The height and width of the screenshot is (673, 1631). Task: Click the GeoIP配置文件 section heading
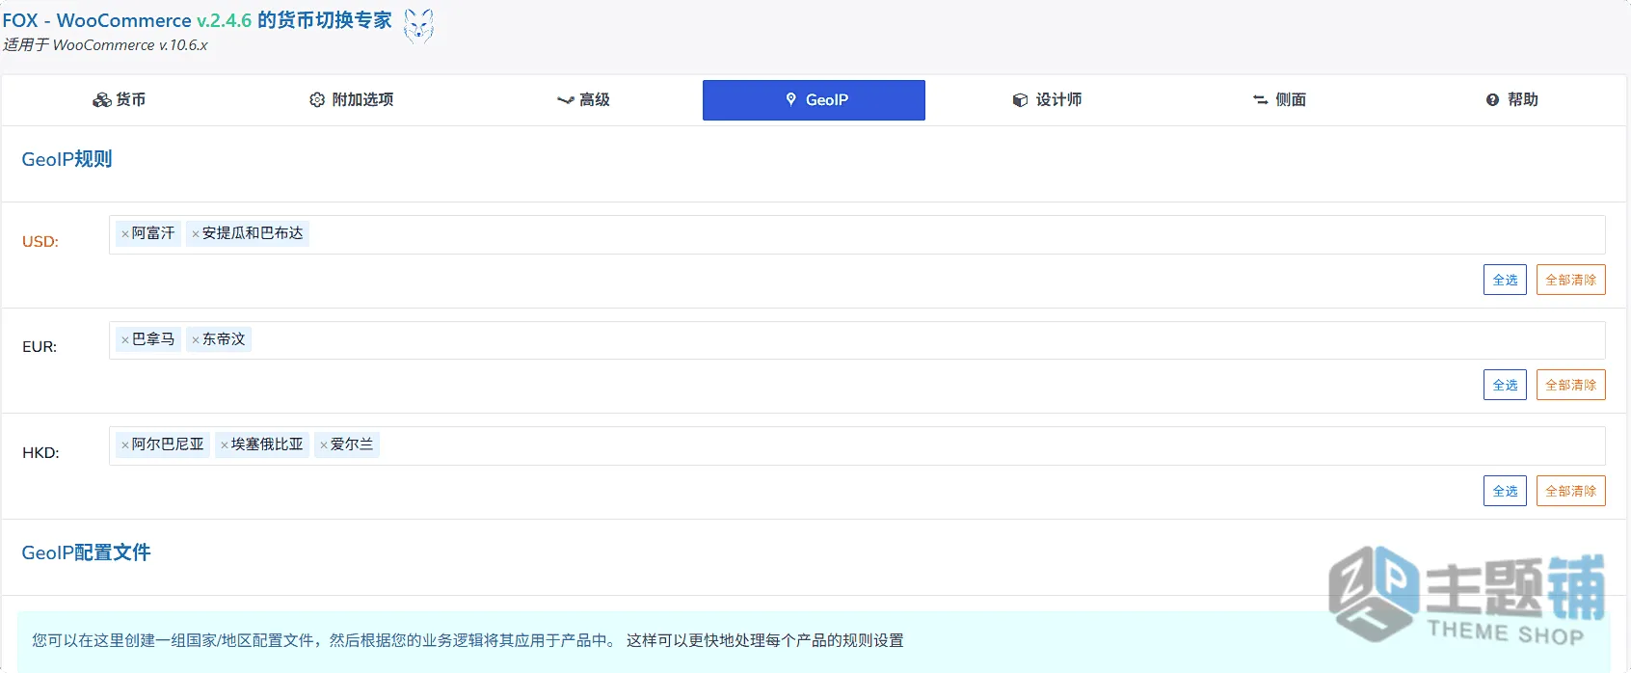(86, 552)
